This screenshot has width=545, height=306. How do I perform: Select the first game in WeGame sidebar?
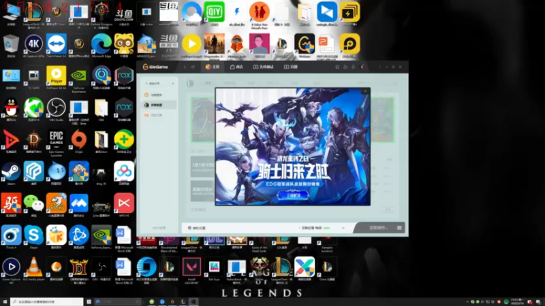click(159, 95)
